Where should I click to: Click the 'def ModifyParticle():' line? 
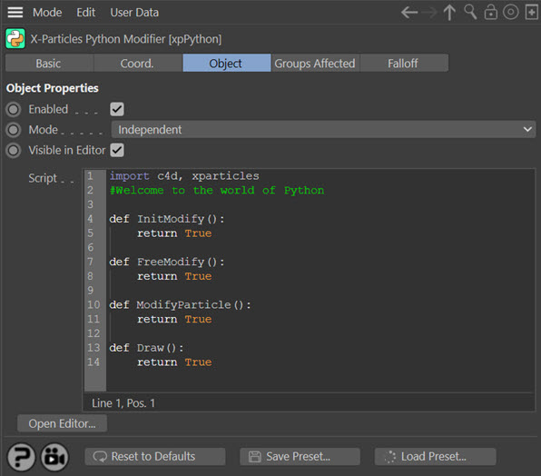(x=180, y=305)
